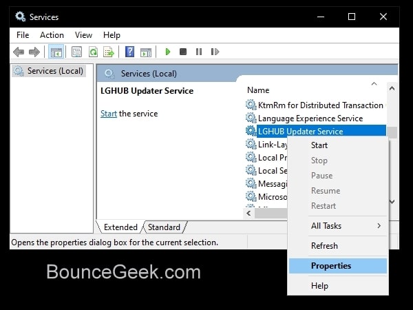Viewport: 413px width, 310px height.
Task: Click the horizontal scrollbar left arrow
Action: (x=248, y=213)
